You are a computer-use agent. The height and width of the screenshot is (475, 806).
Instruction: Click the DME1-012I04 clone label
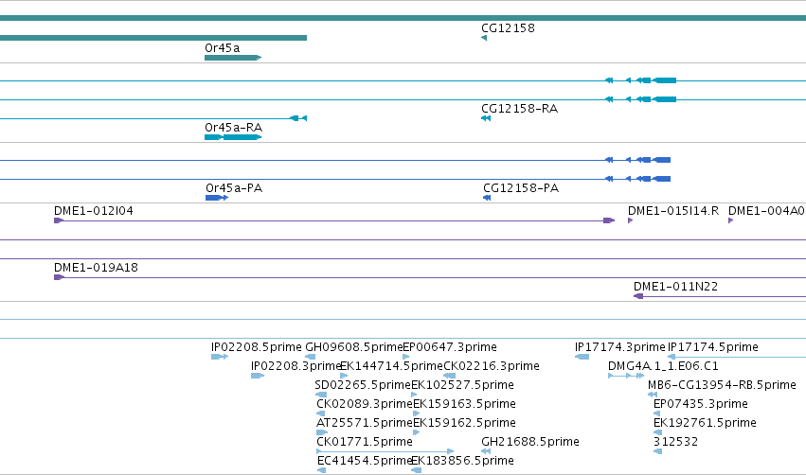94,211
